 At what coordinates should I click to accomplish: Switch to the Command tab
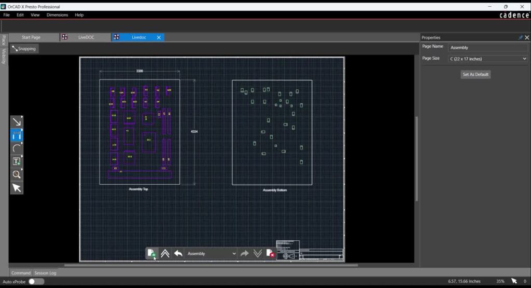pyautogui.click(x=21, y=273)
